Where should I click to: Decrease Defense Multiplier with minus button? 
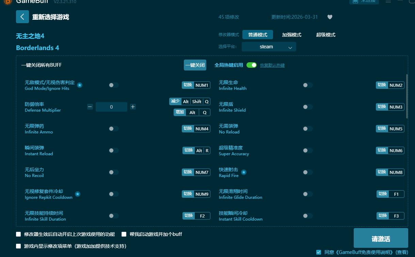(x=90, y=107)
